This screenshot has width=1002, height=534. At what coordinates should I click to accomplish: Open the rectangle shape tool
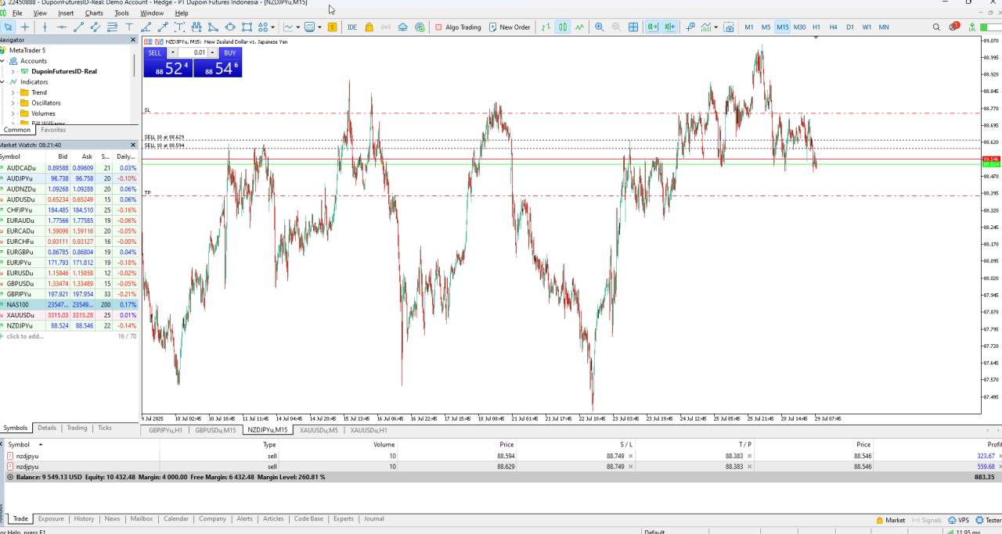247,27
